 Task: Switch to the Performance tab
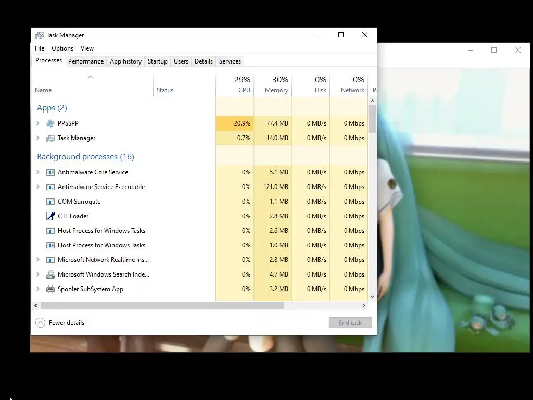tap(86, 61)
